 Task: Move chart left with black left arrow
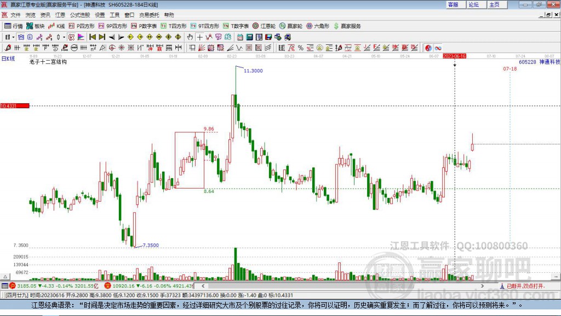click(x=112, y=37)
